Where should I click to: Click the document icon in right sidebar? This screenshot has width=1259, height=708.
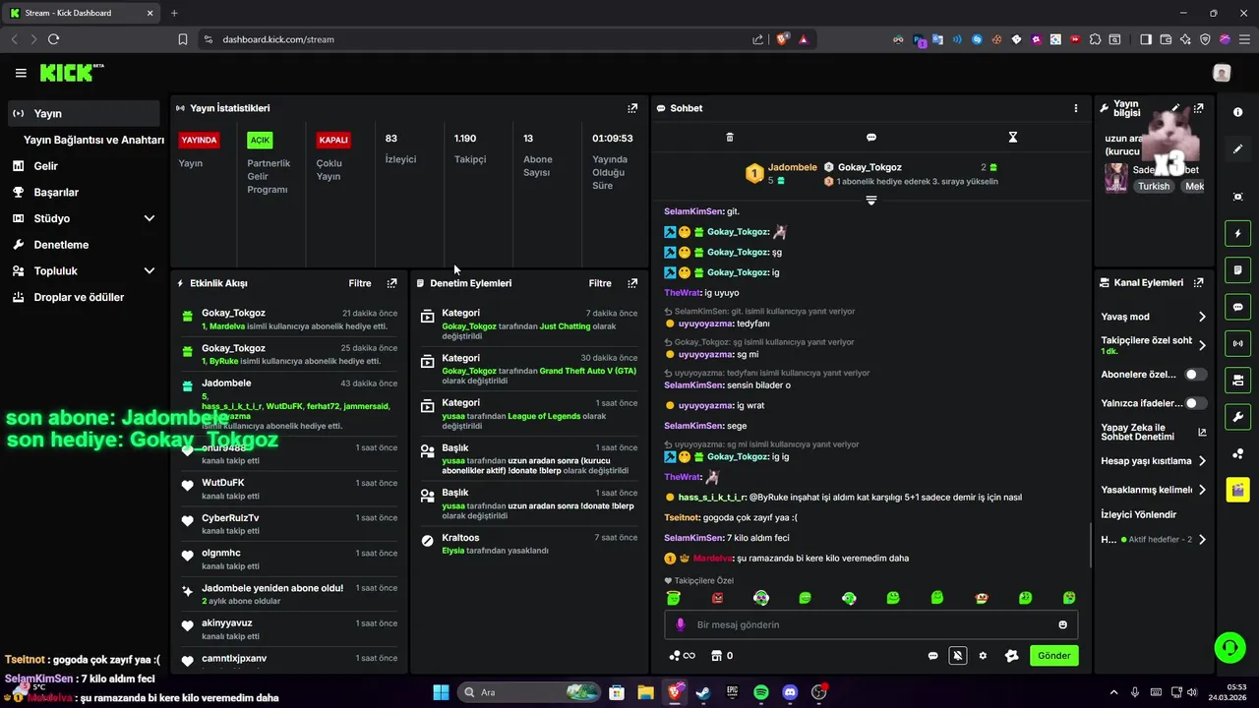tap(1237, 270)
